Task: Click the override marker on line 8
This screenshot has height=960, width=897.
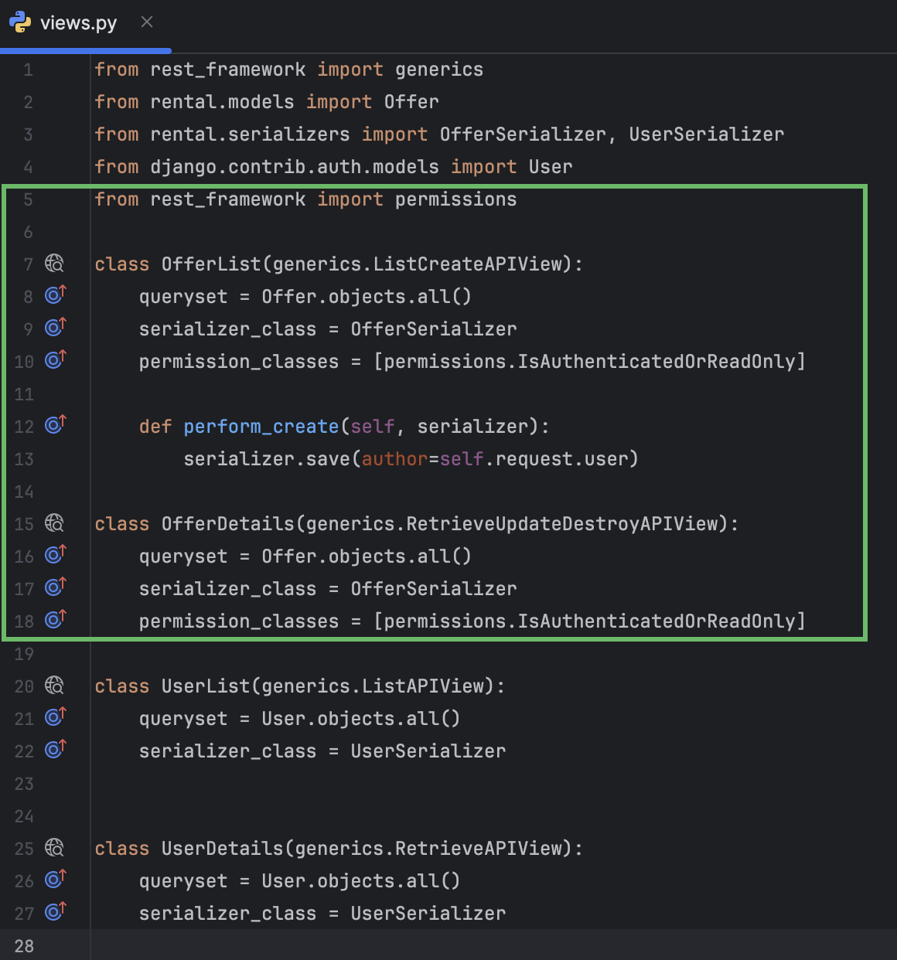Action: click(x=55, y=296)
